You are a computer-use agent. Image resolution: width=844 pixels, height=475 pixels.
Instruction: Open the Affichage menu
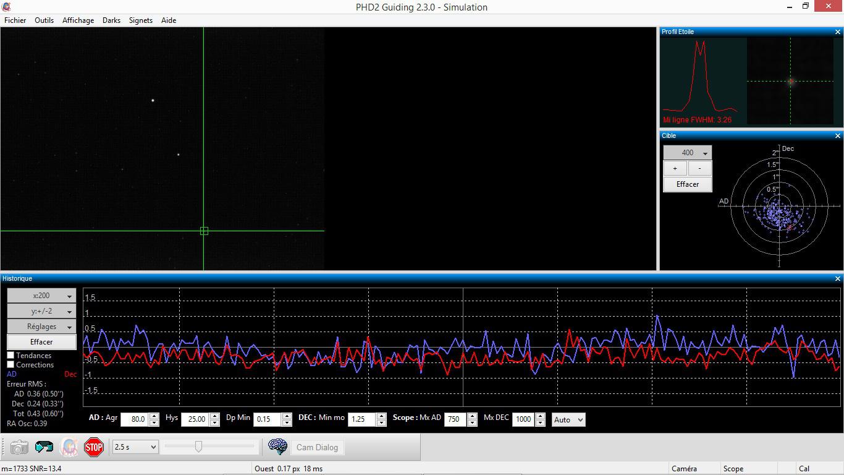tap(78, 20)
